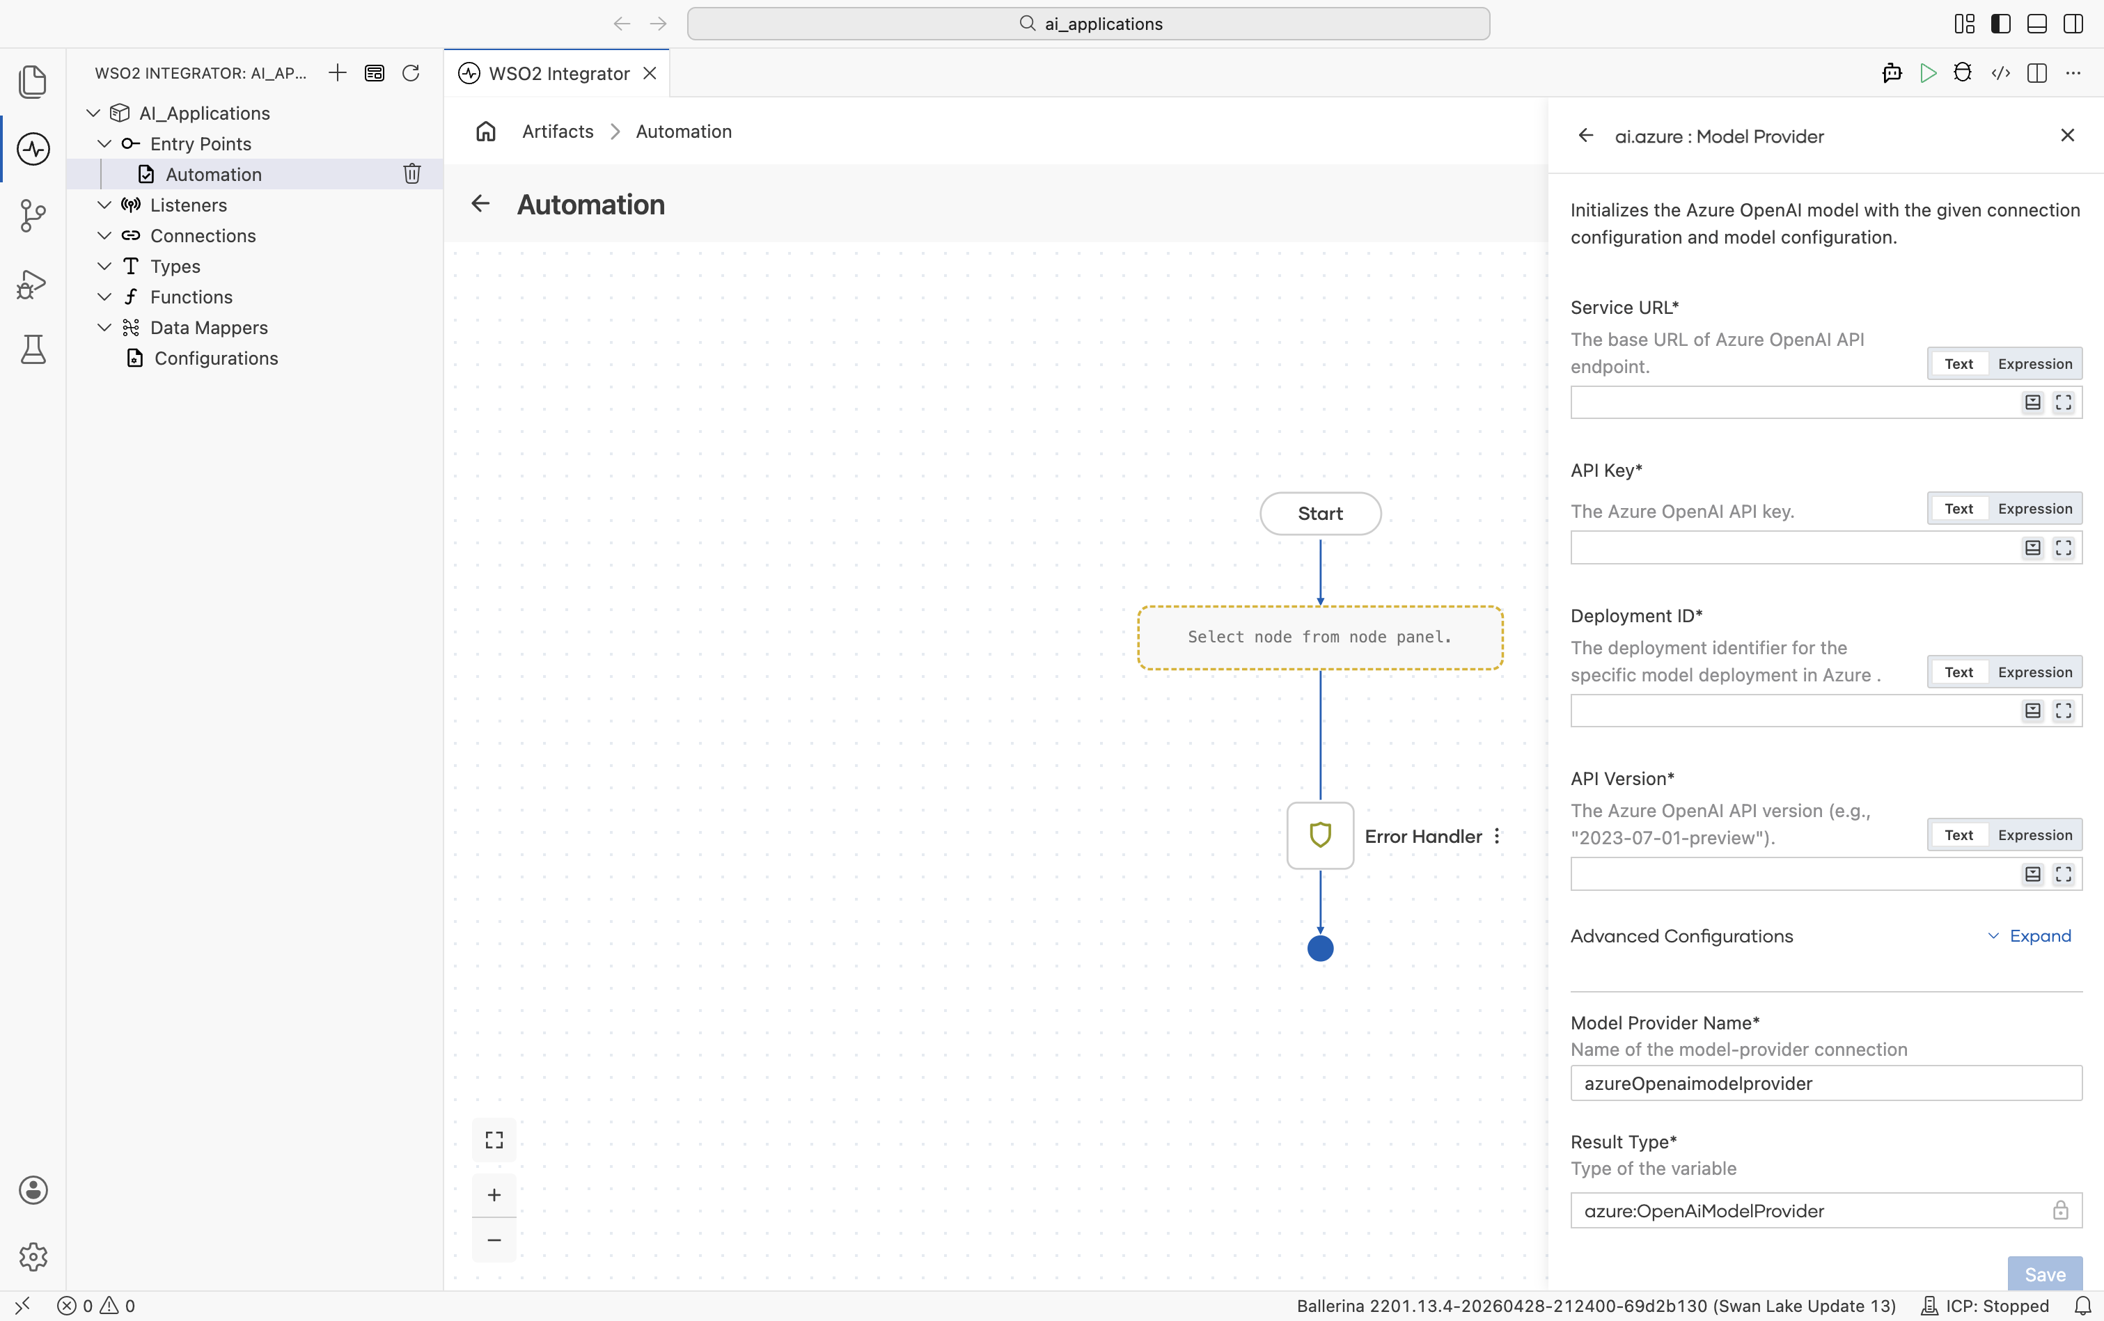Expand the Listeners section
Viewport: 2104px width, 1321px height.
(104, 205)
